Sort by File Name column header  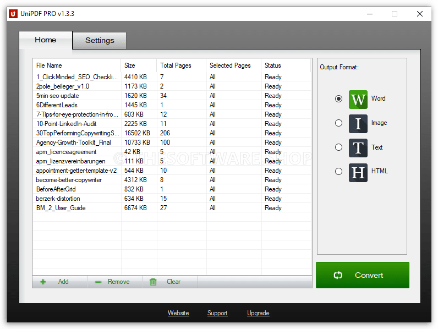coord(77,65)
